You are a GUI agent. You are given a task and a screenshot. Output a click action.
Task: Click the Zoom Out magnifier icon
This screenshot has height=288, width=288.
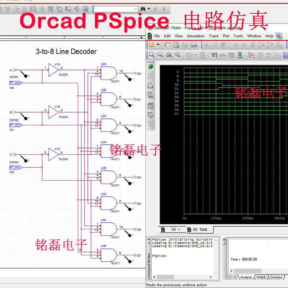(x=160, y=55)
